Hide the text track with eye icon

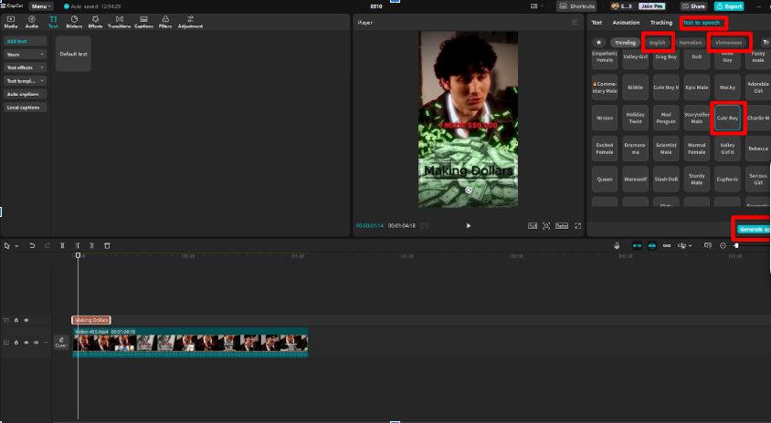[26, 320]
